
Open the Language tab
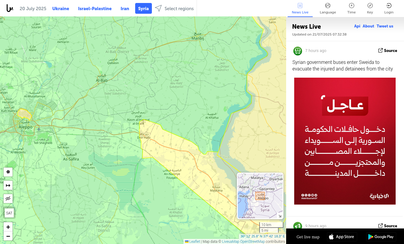coord(328,8)
